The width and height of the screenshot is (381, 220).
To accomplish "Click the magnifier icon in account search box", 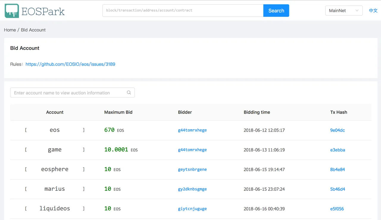I will tap(129, 93).
